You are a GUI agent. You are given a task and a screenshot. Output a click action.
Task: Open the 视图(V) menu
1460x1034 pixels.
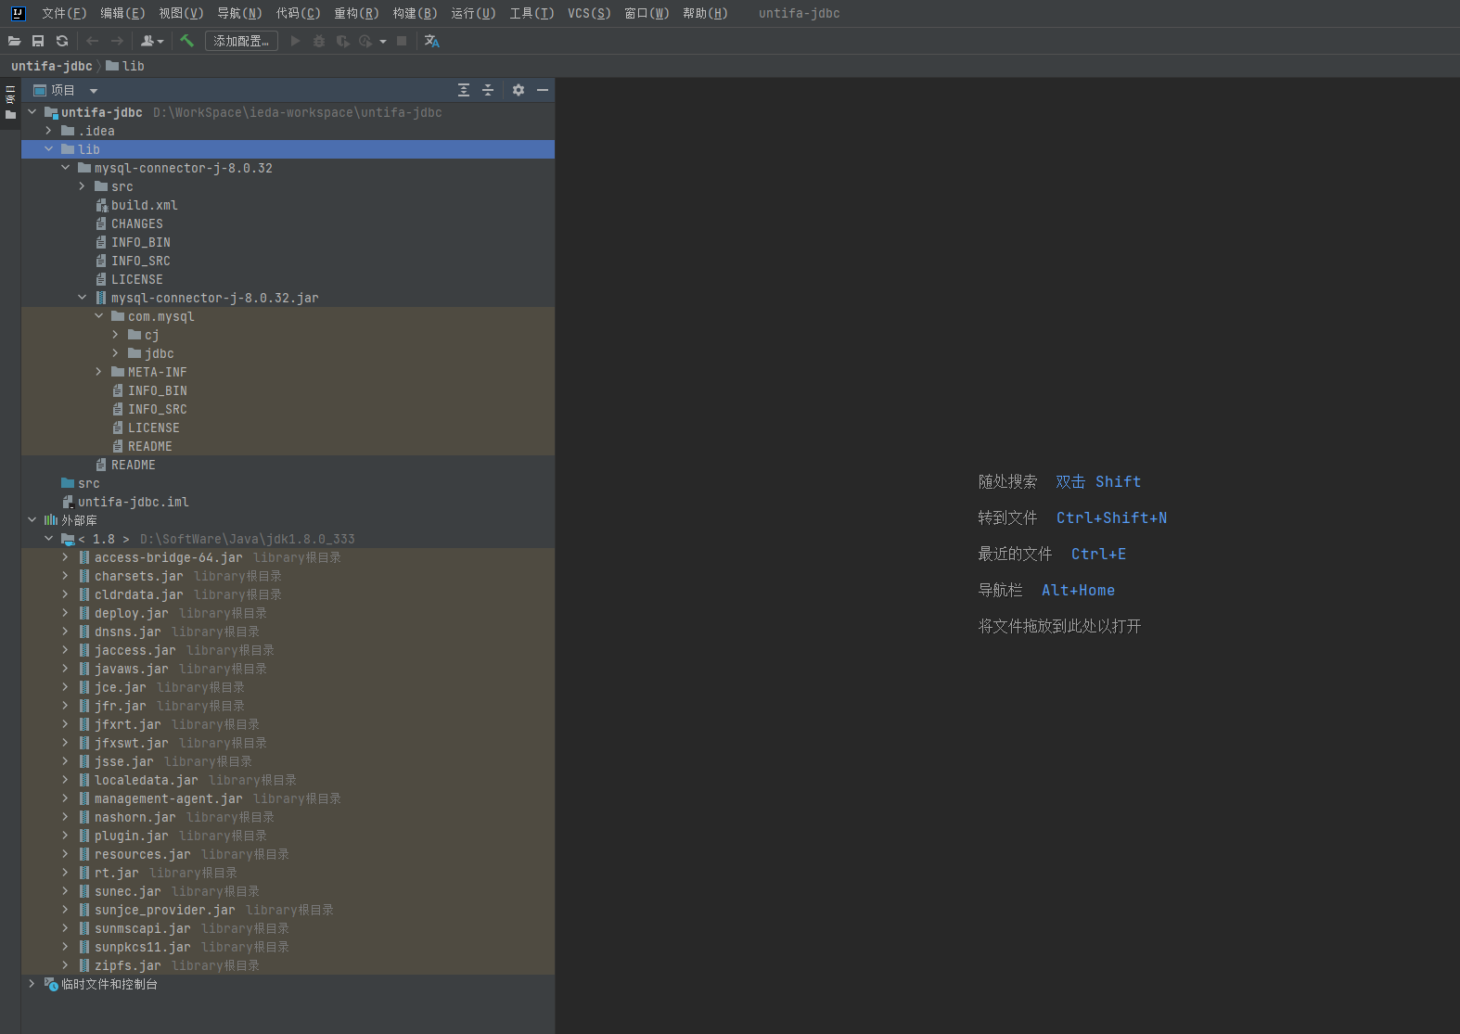click(181, 13)
